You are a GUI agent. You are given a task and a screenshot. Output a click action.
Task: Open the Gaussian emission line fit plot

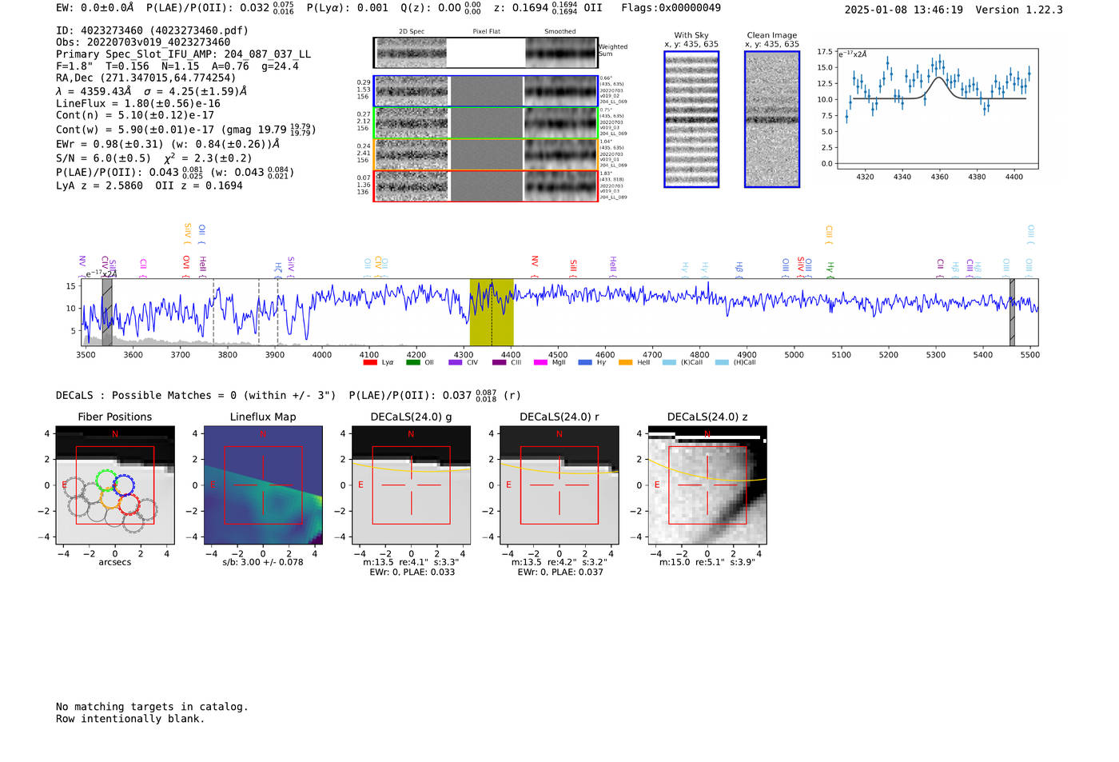938,109
